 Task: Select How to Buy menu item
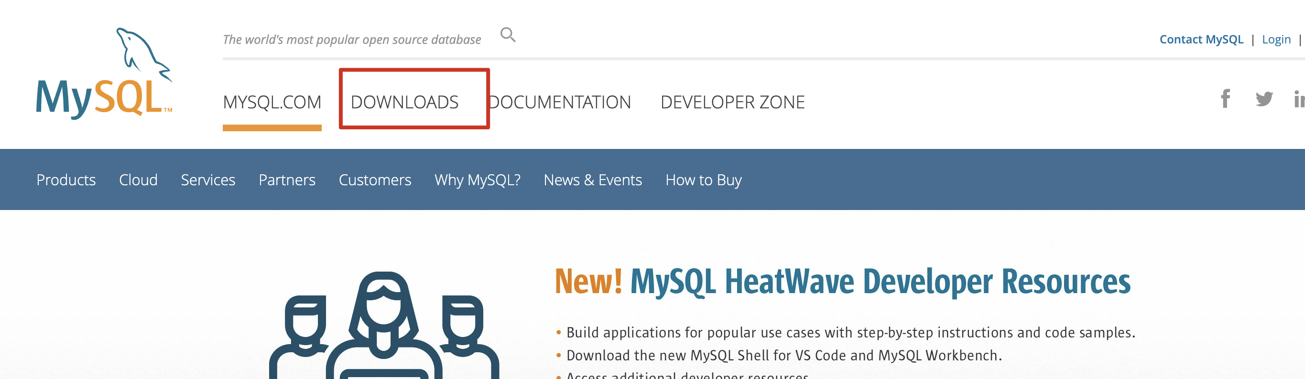tap(703, 179)
